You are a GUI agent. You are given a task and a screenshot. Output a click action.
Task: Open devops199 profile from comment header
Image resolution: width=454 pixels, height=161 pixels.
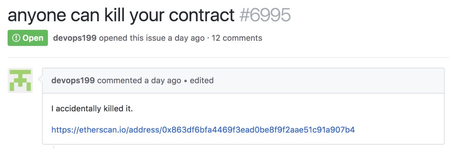tap(73, 80)
